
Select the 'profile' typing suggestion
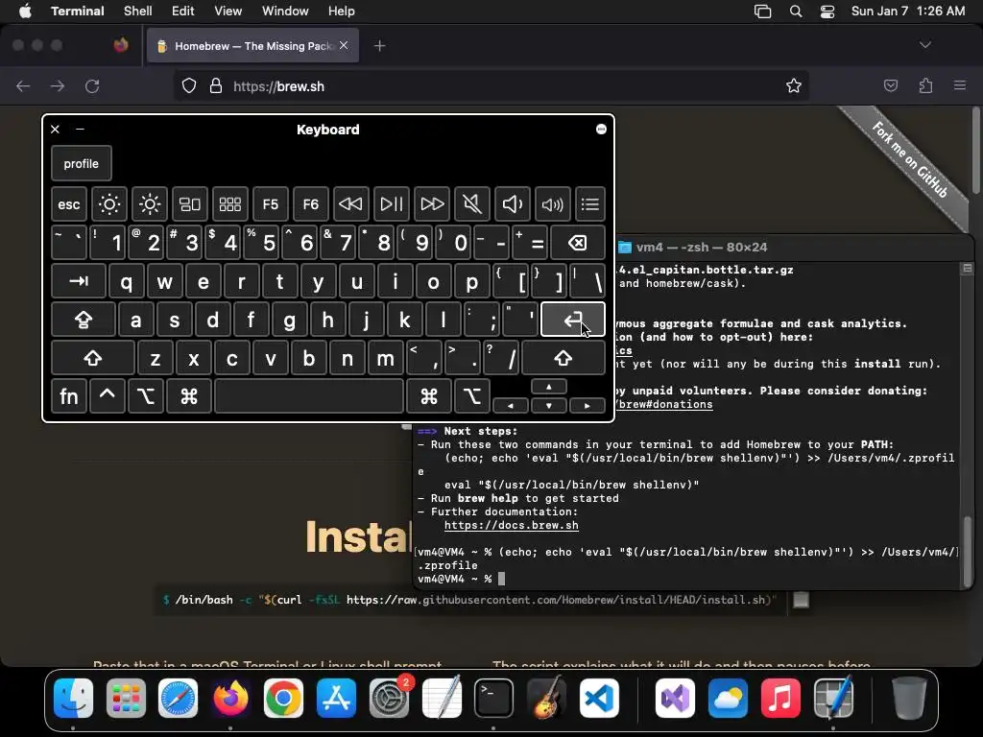[82, 163]
